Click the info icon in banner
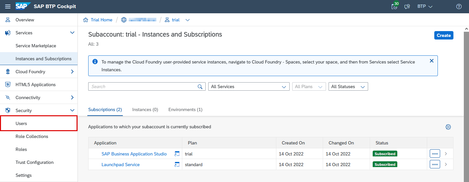 pyautogui.click(x=95, y=62)
